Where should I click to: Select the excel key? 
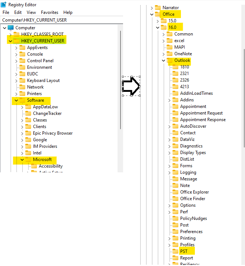(179, 41)
